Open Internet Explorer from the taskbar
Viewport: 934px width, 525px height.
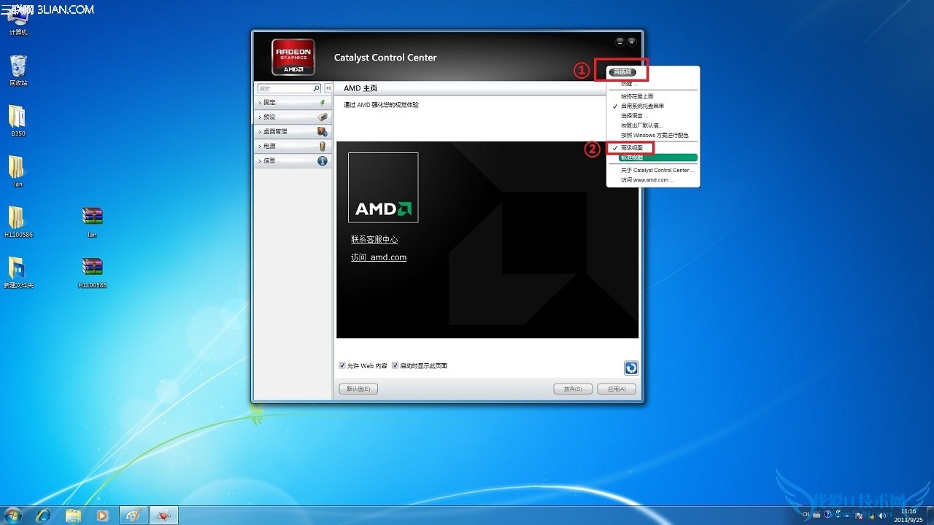tap(44, 516)
